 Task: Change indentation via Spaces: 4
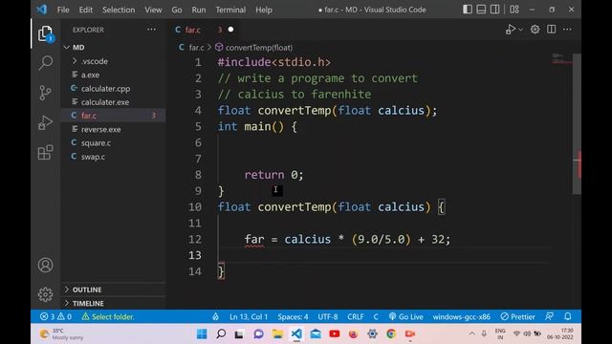tap(293, 316)
